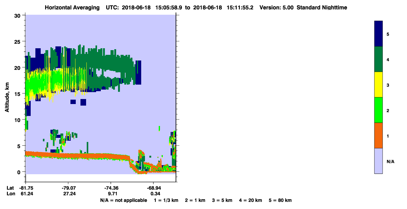This screenshot has width=407, height=209.
Task: Click the dark green colorbar segment labeled 4
Action: pyautogui.click(x=379, y=59)
